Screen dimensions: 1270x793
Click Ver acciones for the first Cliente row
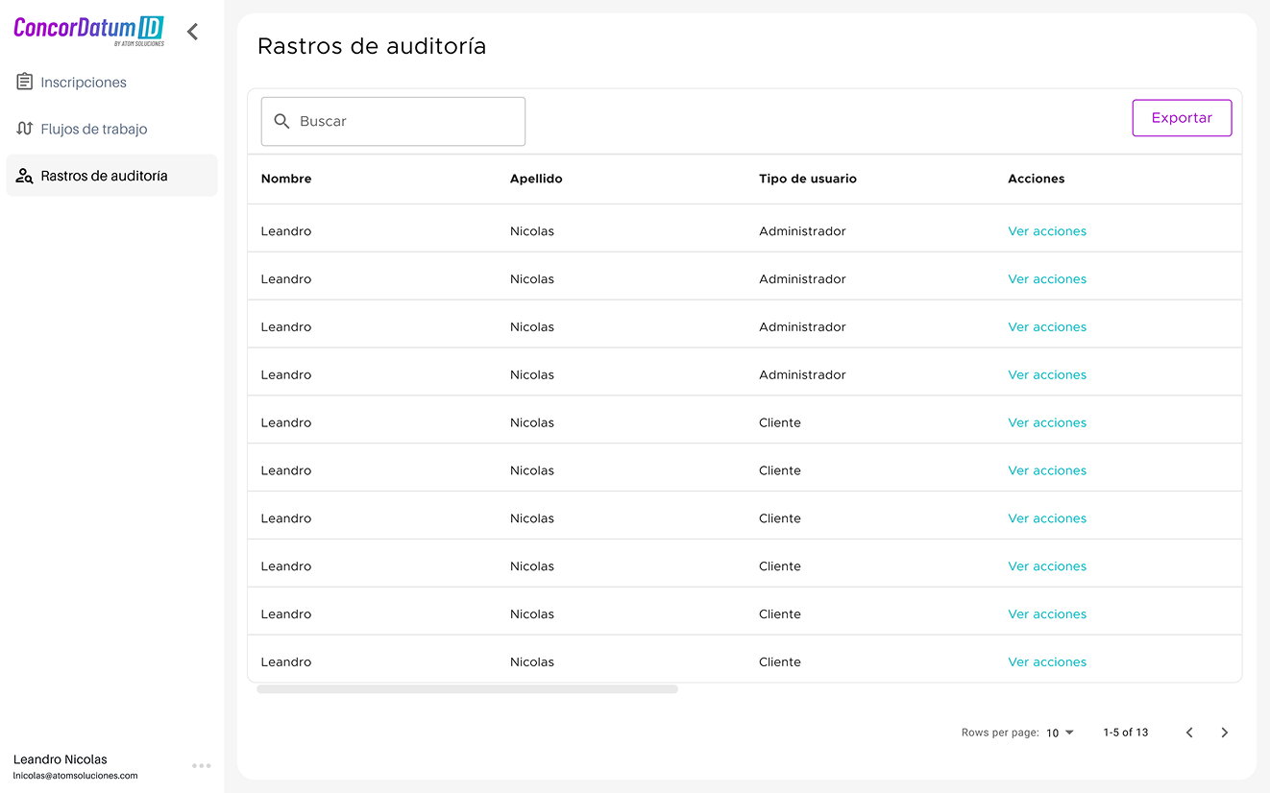(1047, 422)
